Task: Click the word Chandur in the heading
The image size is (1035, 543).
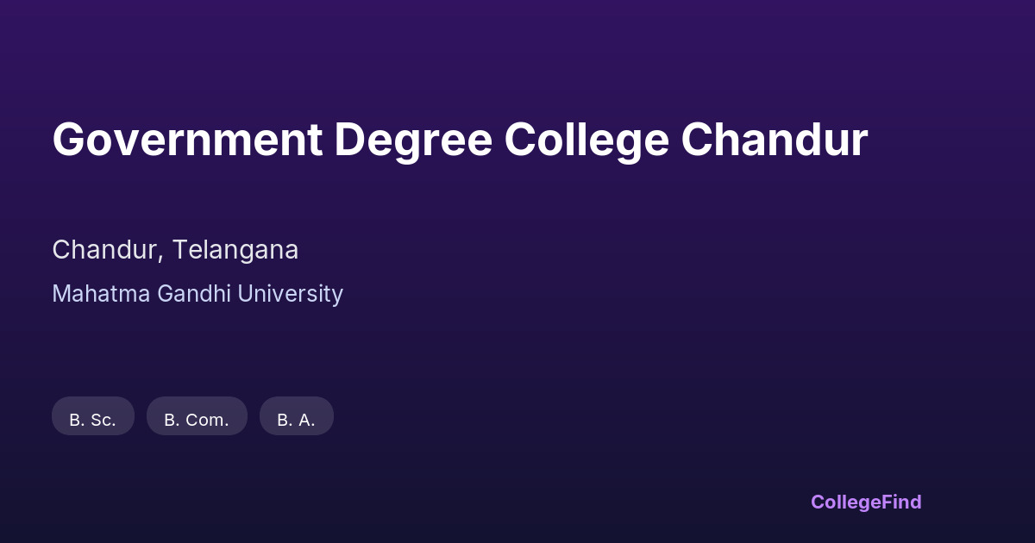Action: 774,140
